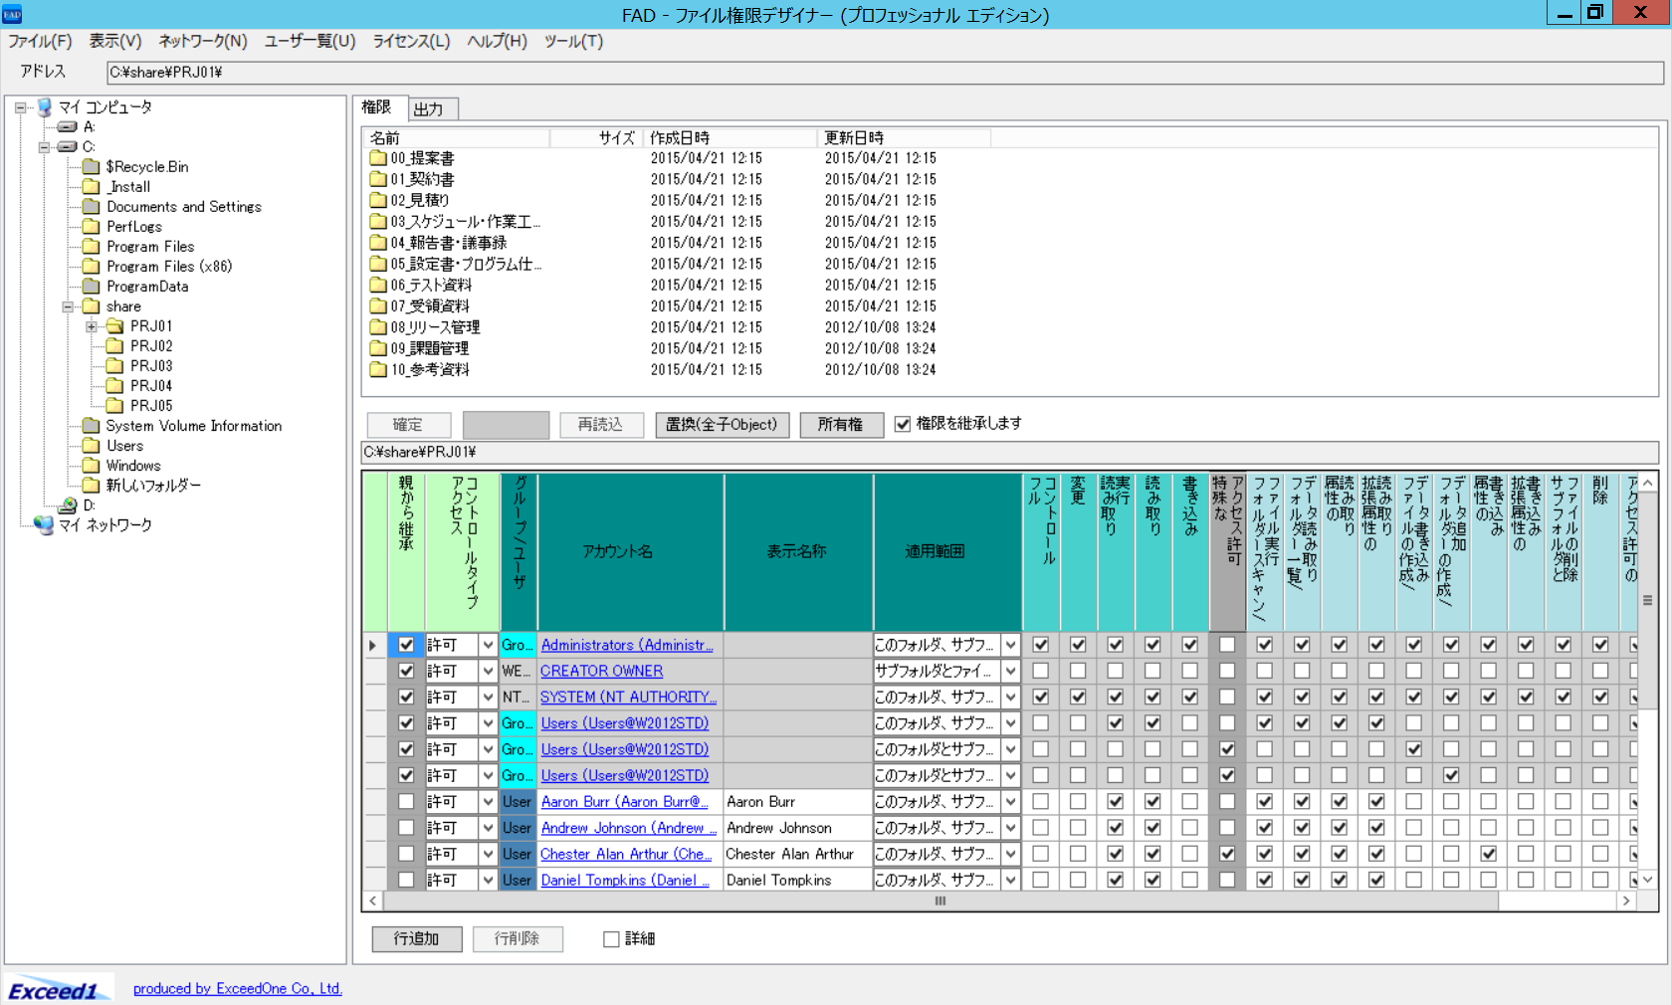Open the ユーザー覧(U) menu
The width and height of the screenshot is (1672, 1005).
310,41
